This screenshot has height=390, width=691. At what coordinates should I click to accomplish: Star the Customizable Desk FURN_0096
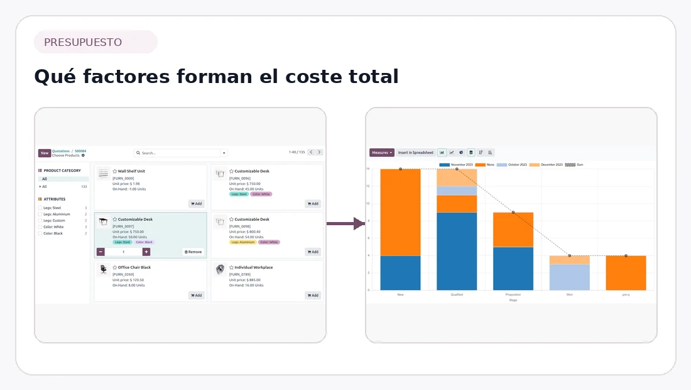click(231, 171)
